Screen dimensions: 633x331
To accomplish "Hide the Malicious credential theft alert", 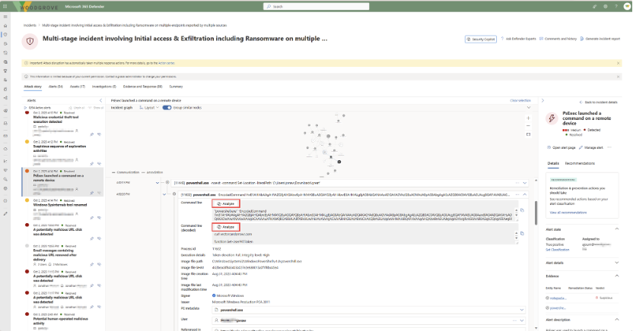I will tap(100, 134).
